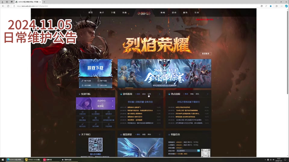Open the 活动 navigation menu item
Screen dimensions: 289x162
(174, 13)
